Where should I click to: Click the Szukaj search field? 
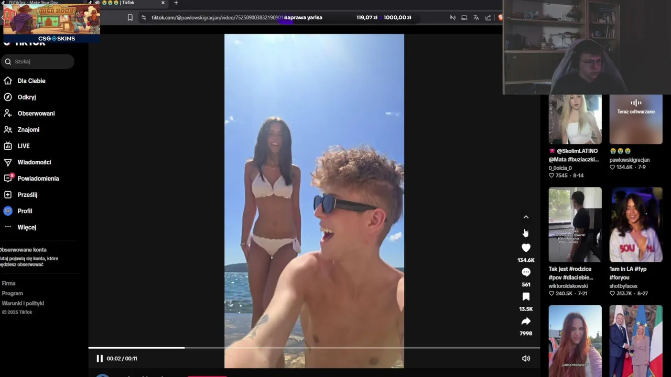37,61
